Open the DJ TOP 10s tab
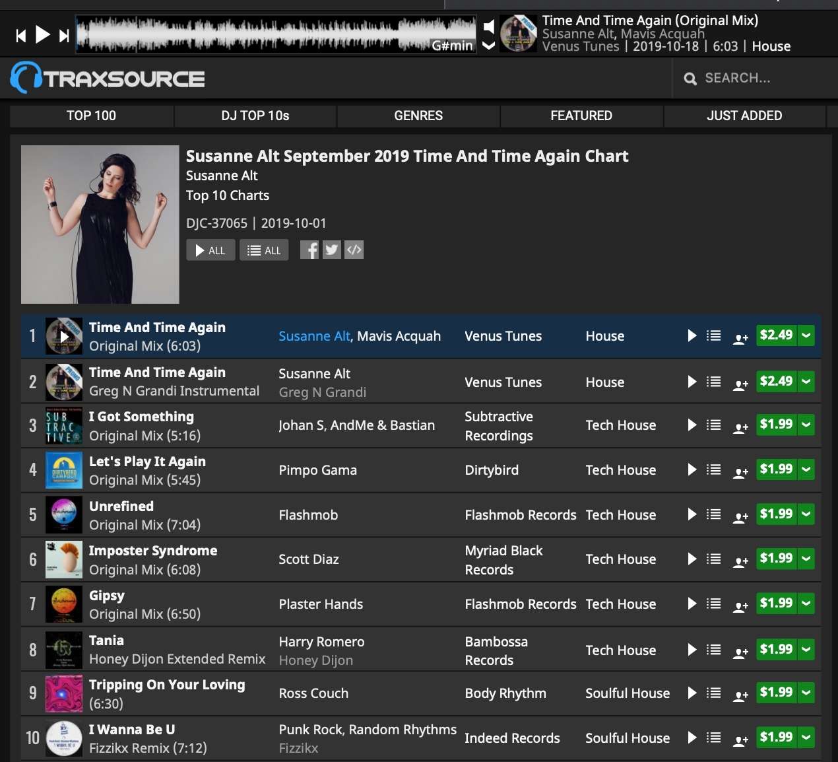Image resolution: width=838 pixels, height=762 pixels. (x=255, y=116)
